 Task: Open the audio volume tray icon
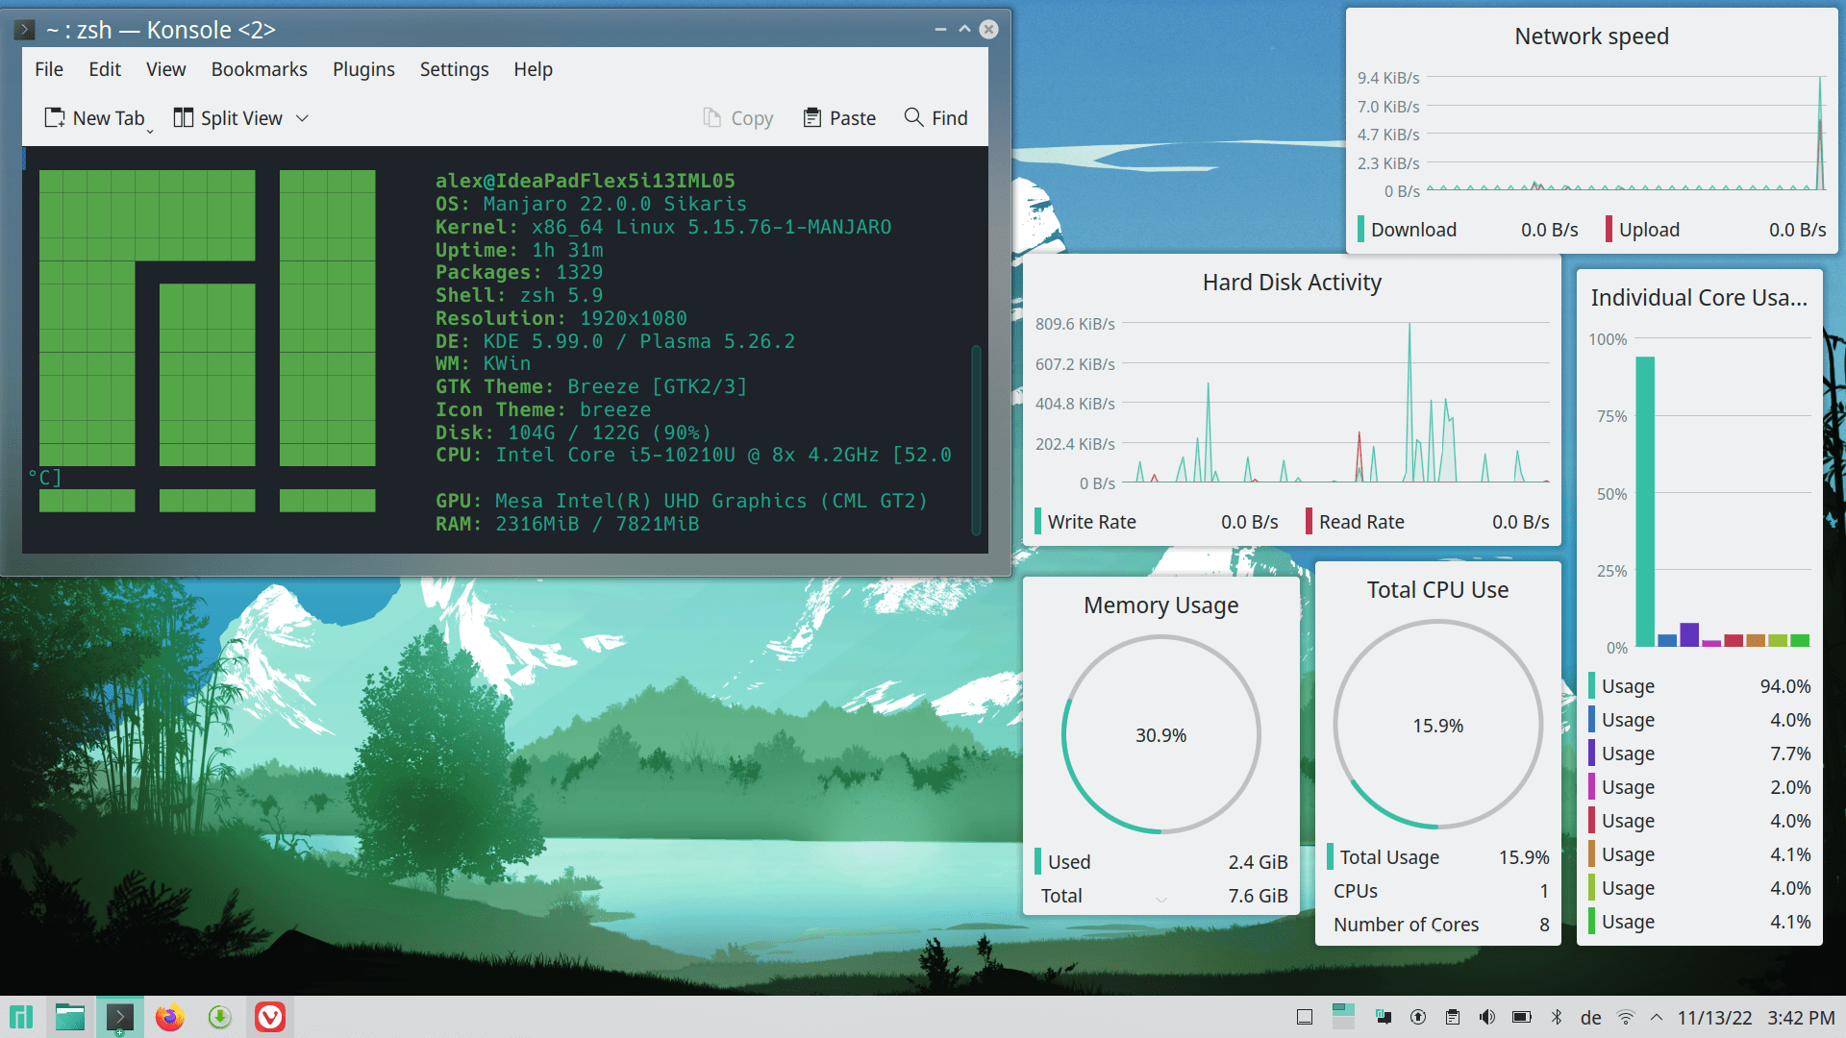[1487, 1017]
